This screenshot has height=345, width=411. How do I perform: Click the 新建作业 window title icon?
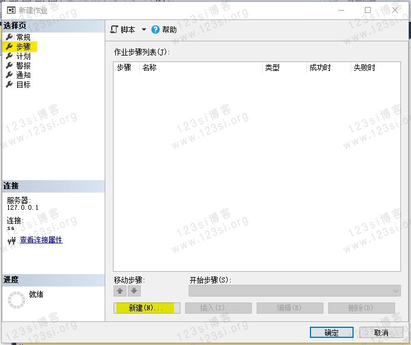click(x=11, y=10)
